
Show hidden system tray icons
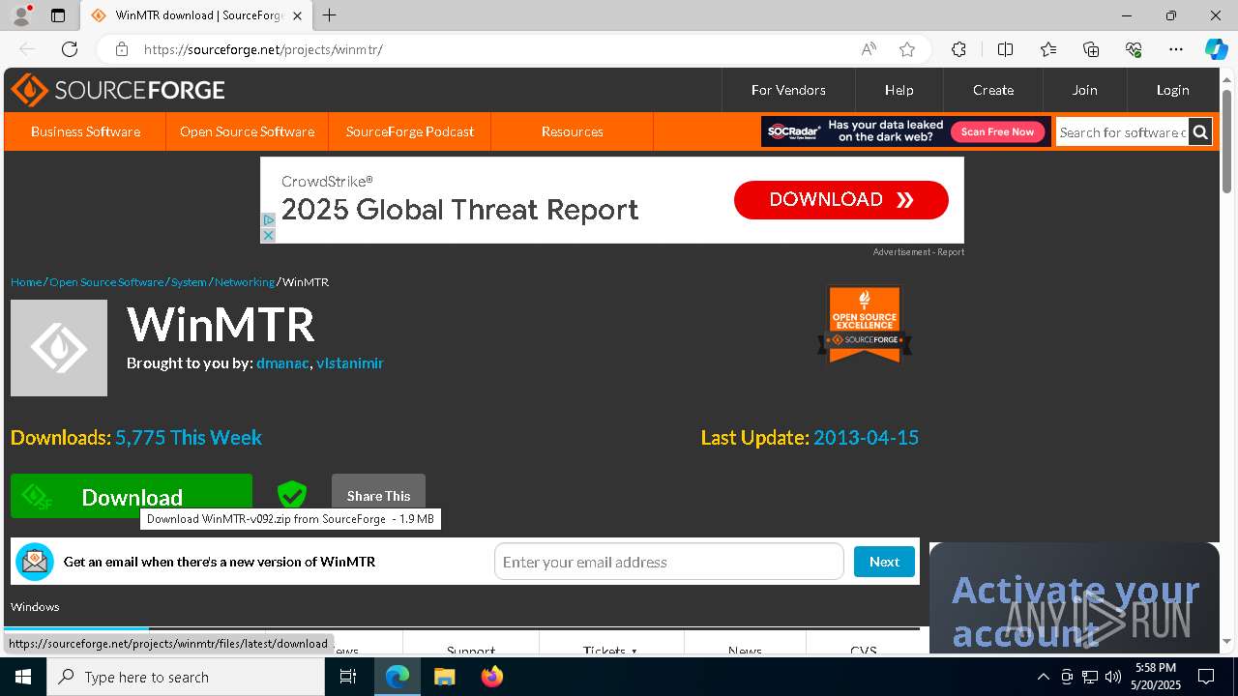[x=1043, y=677]
